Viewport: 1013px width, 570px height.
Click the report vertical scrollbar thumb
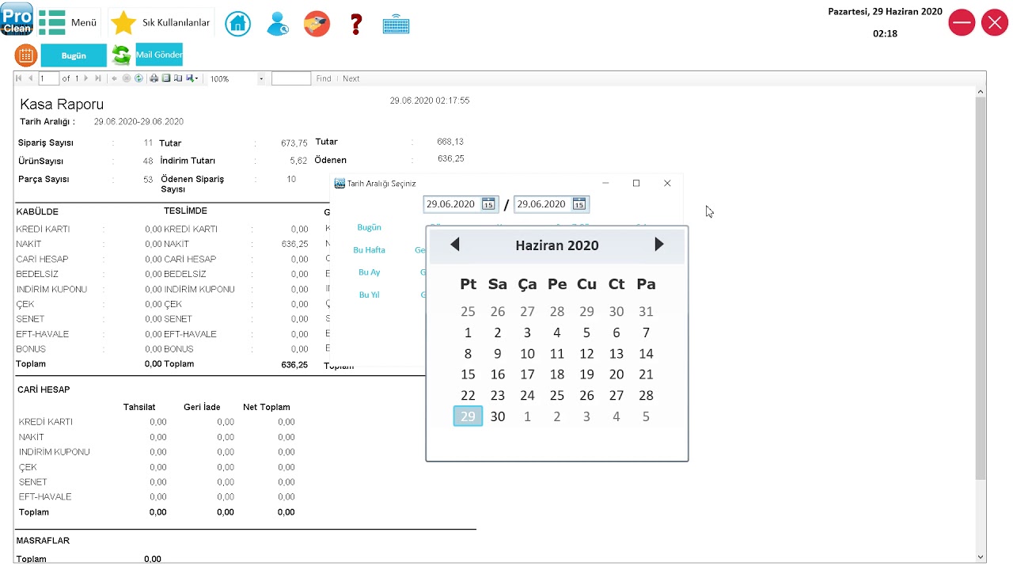[x=981, y=289]
